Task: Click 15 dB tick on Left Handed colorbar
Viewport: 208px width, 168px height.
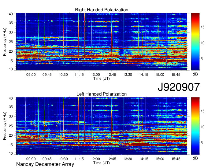Action: [202, 111]
